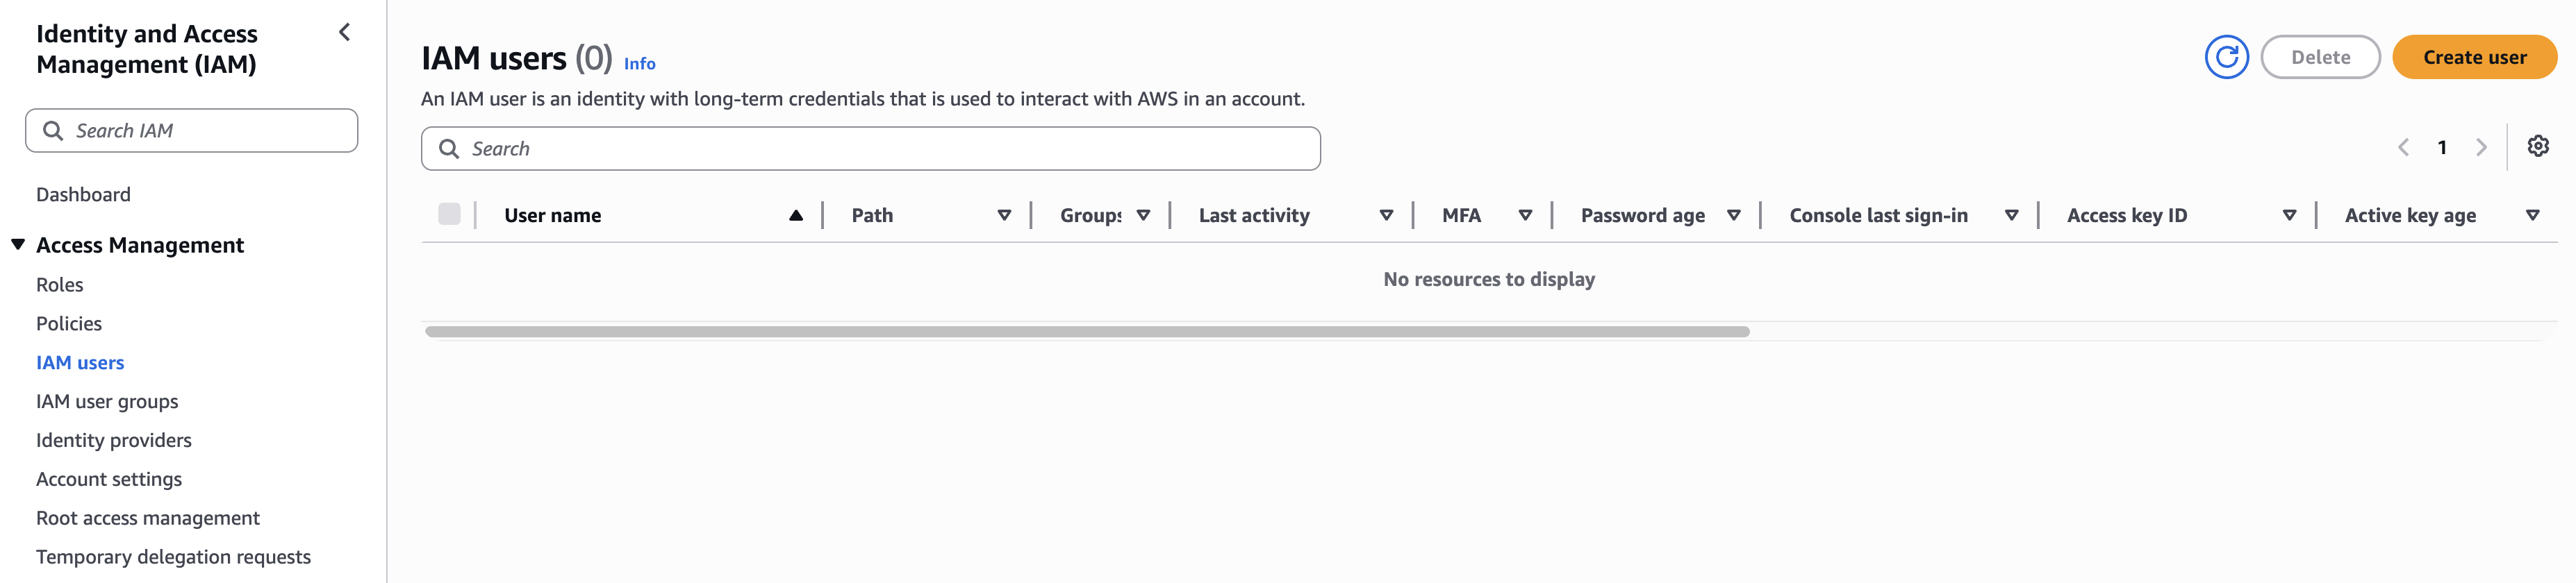Go to next page of users
The image size is (2576, 583).
[x=2481, y=148]
